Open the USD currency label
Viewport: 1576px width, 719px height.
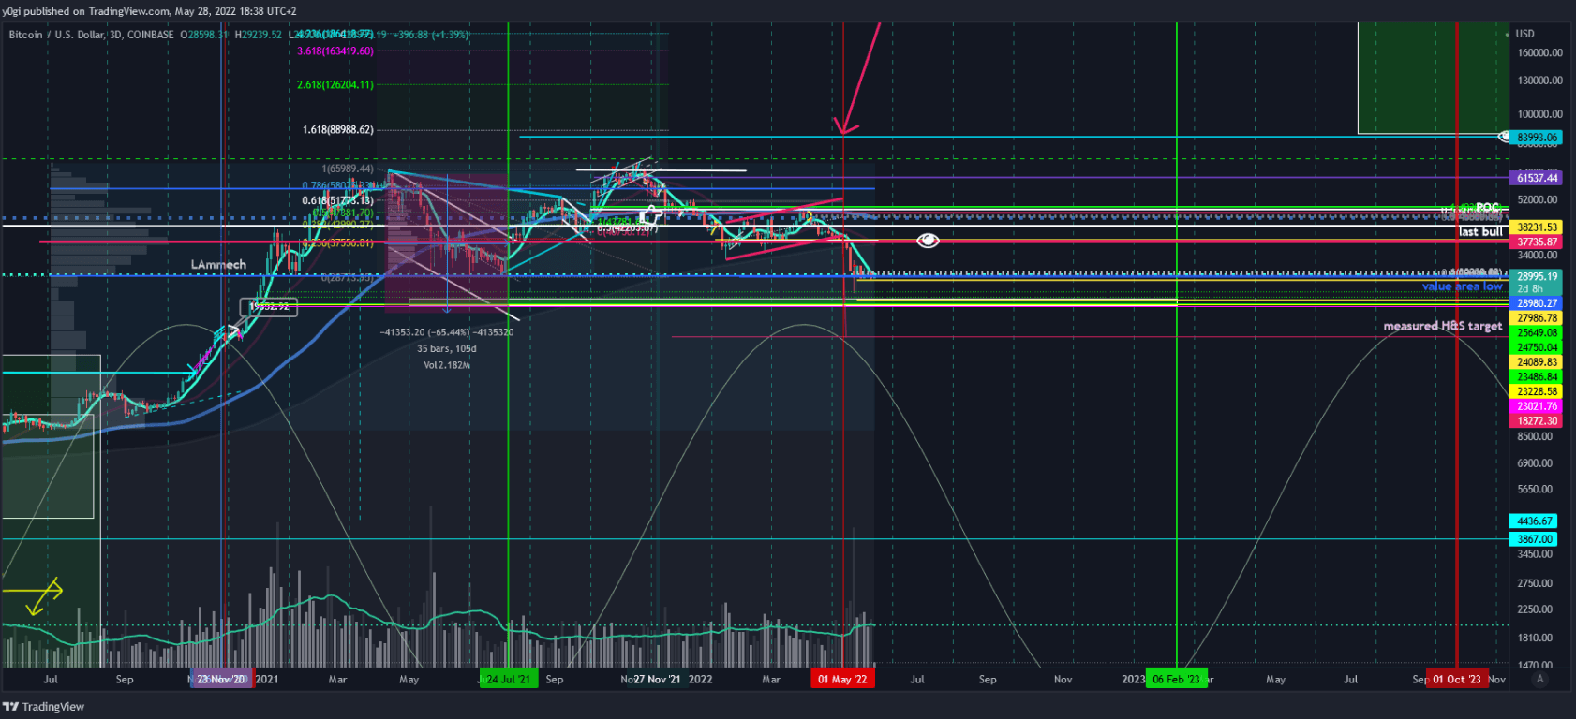point(1525,34)
